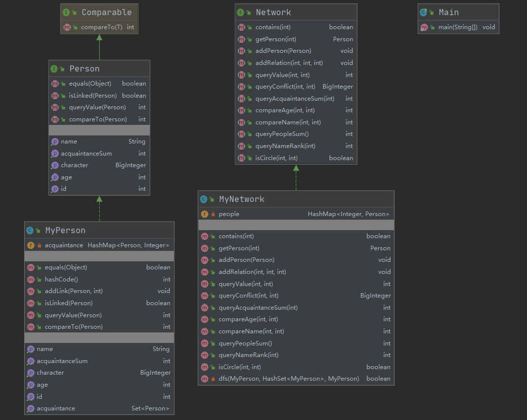
Task: Select isLinked(Person) method in Person interface
Action: (x=93, y=96)
